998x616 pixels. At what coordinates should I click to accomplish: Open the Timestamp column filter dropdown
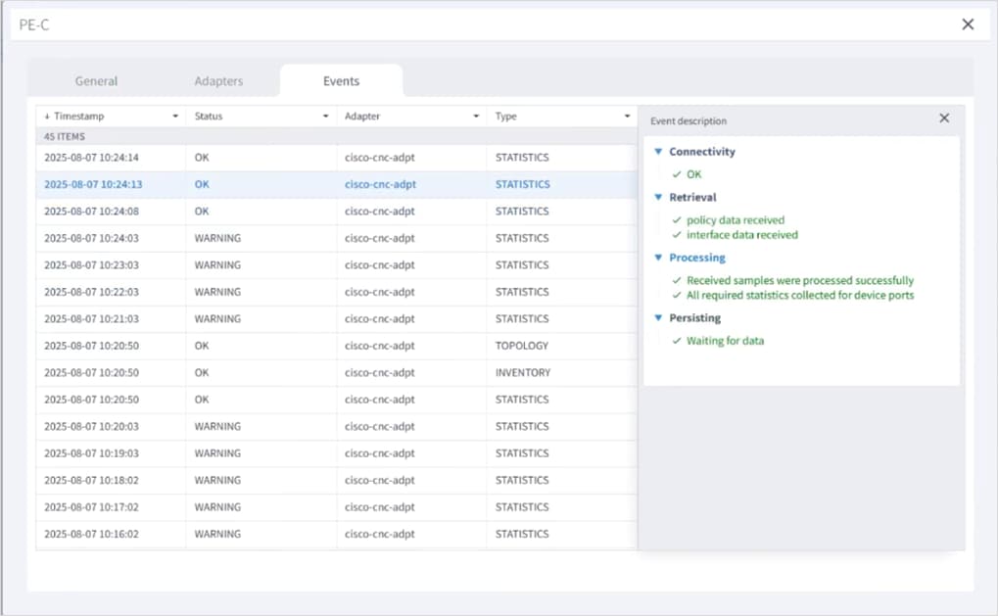point(175,116)
